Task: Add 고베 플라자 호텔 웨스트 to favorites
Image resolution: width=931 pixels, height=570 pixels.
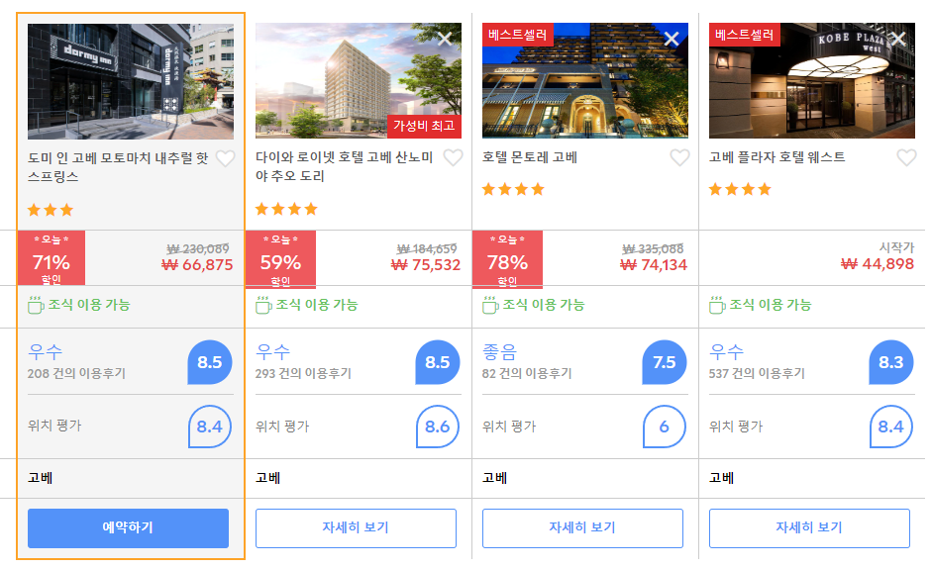Action: click(x=906, y=157)
